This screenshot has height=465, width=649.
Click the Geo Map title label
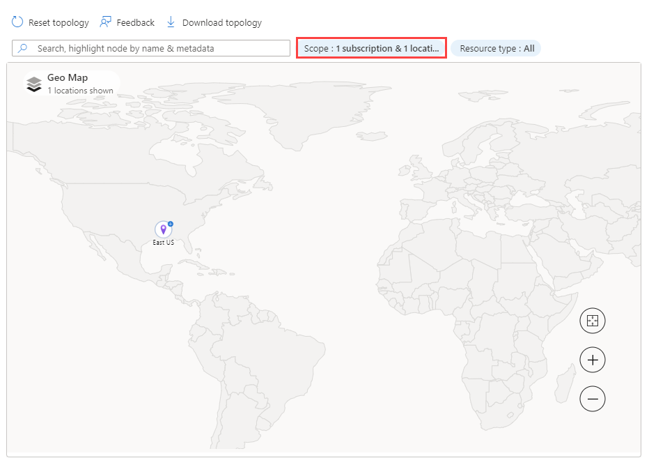(68, 77)
